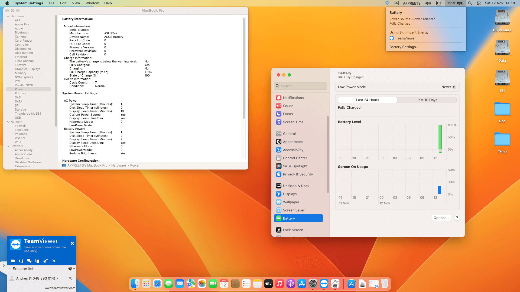520x292 pixels.
Task: Open the Window menu
Action: [92, 3]
